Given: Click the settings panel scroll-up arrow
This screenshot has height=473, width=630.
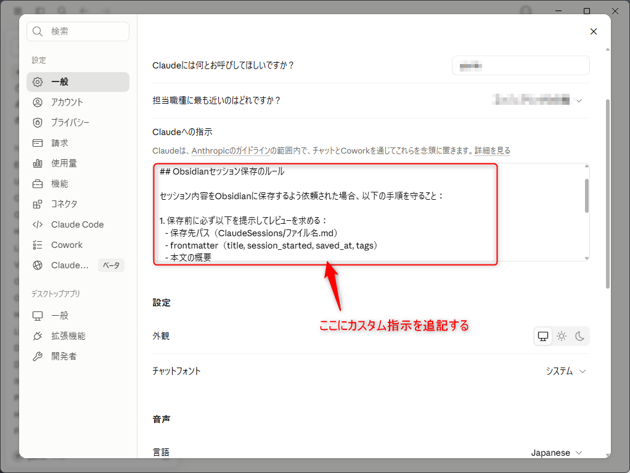Looking at the screenshot, I should 608,49.
